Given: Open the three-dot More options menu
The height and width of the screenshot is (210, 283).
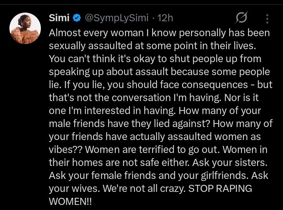Looking at the screenshot, I should pos(268,18).
